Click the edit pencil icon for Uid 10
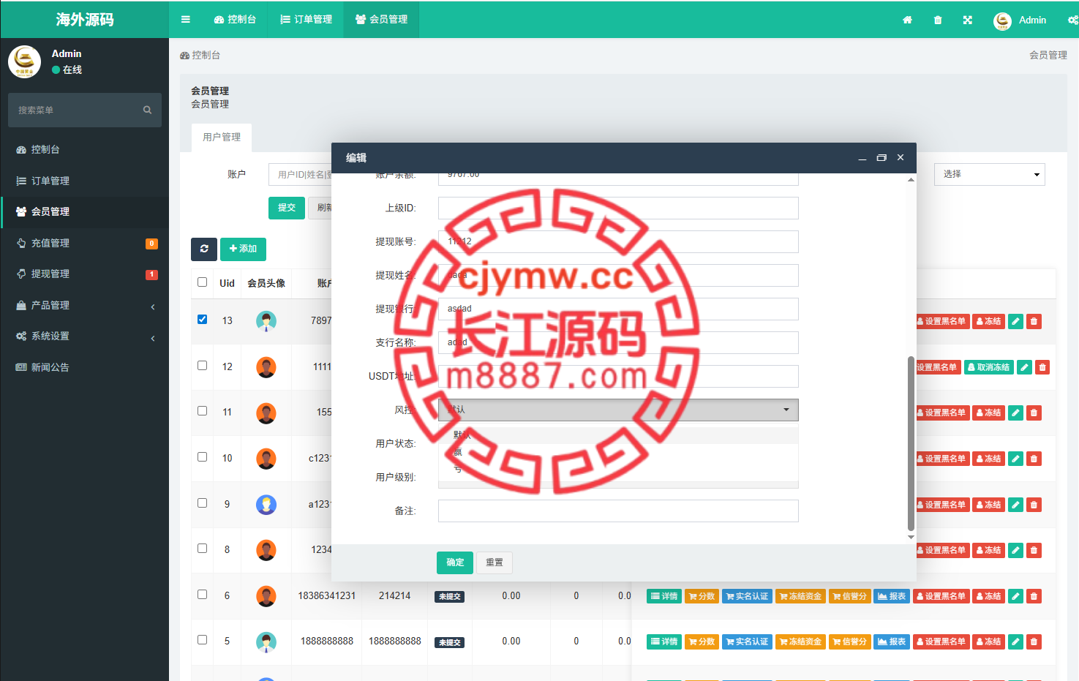This screenshot has width=1079, height=681. tap(1015, 459)
